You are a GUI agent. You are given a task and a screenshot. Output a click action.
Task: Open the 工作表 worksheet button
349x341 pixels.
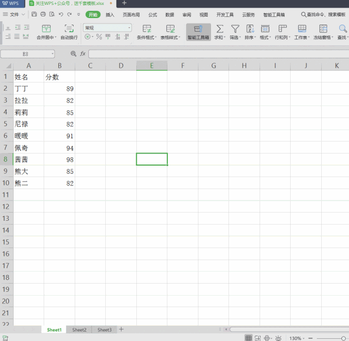pyautogui.click(x=302, y=32)
